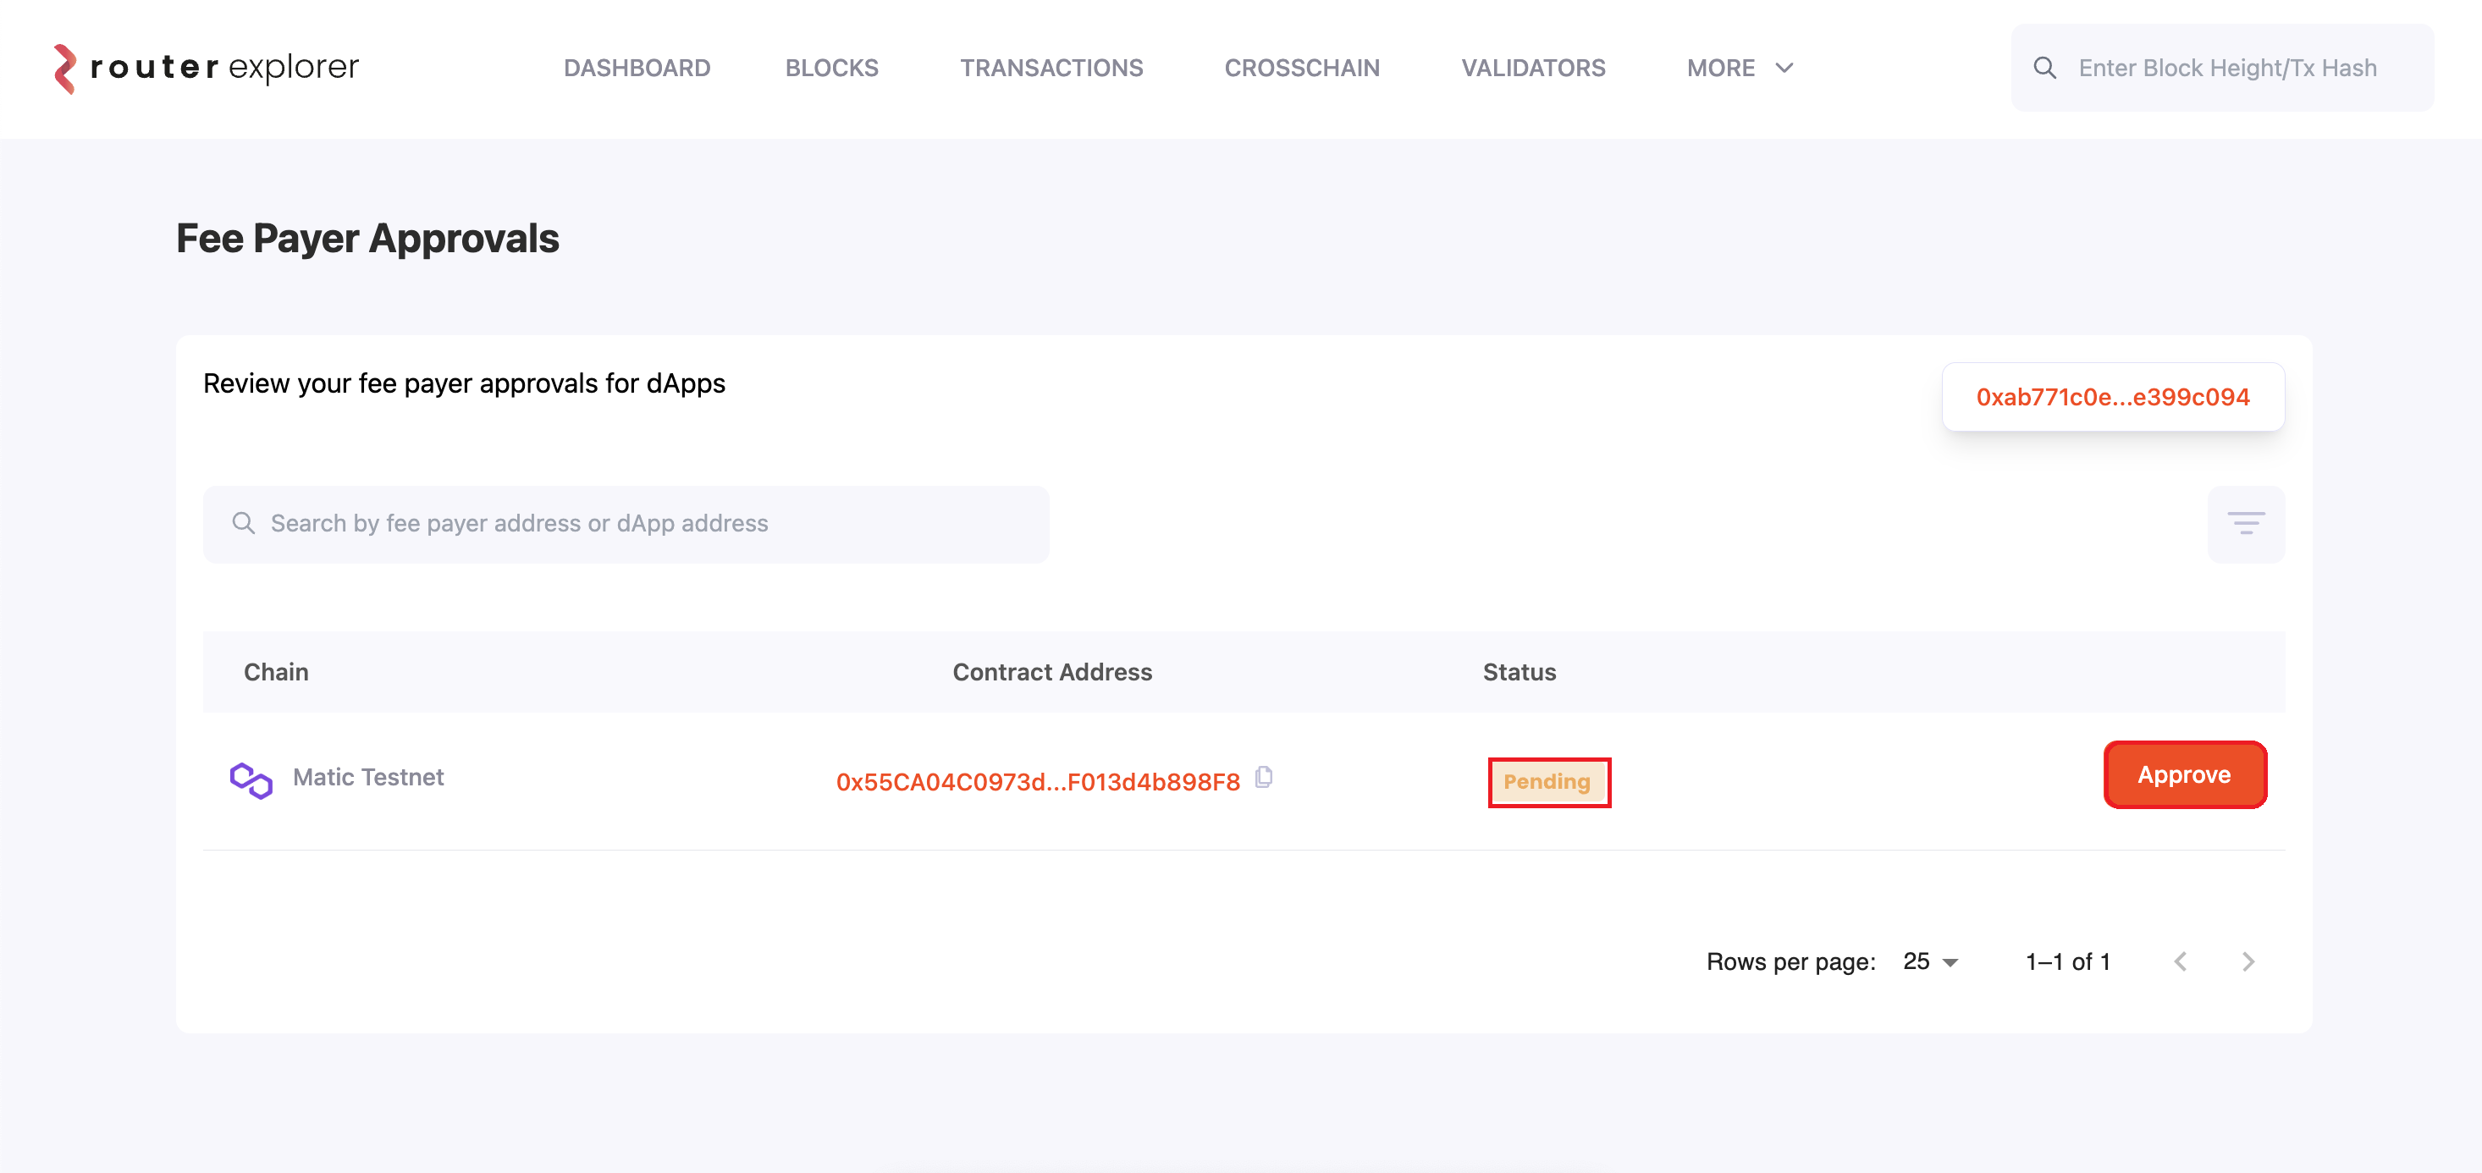Image resolution: width=2482 pixels, height=1173 pixels.
Task: Click the Block Height/Tx Hash search box
Action: pos(2236,69)
